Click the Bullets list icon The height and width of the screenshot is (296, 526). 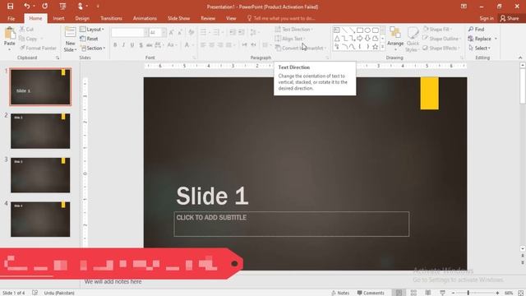(203, 32)
